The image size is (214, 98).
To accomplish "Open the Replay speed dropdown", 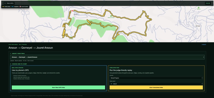I will (156, 84).
